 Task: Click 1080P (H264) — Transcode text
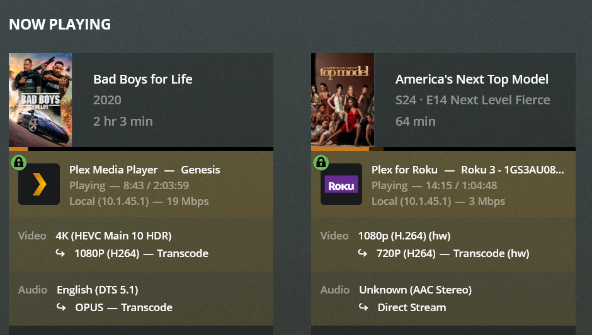[141, 253]
